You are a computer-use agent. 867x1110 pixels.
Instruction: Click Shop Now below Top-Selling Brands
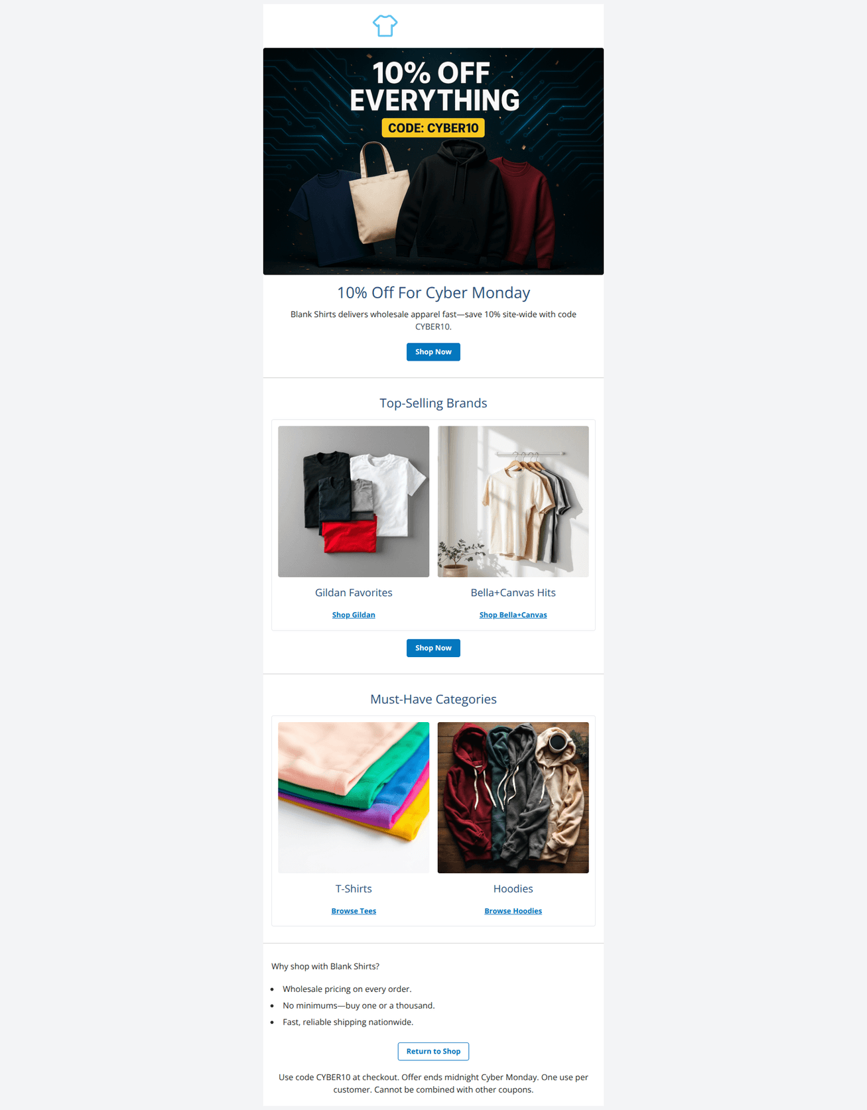pyautogui.click(x=433, y=648)
